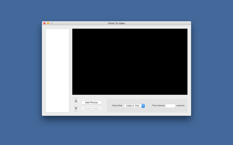
Task: Click the Video Size label
Action: click(117, 106)
